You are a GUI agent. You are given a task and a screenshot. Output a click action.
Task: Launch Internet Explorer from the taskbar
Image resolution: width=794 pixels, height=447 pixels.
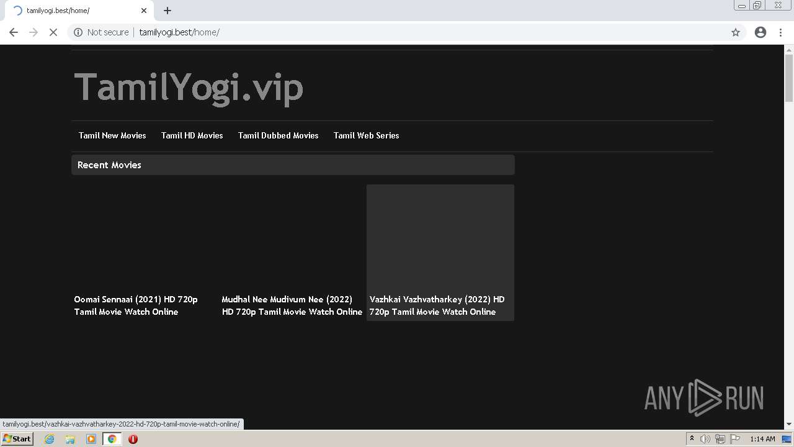50,439
